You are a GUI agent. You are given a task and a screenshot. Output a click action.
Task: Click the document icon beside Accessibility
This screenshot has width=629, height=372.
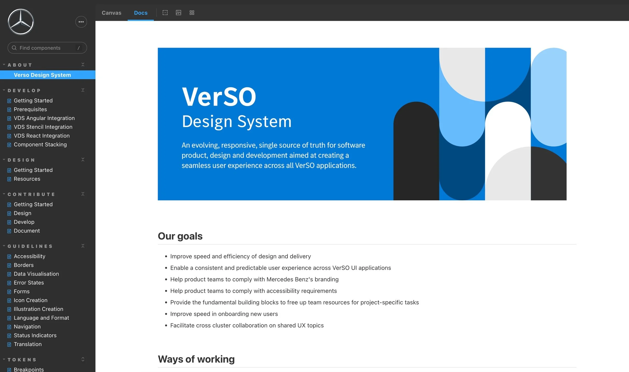pos(9,257)
